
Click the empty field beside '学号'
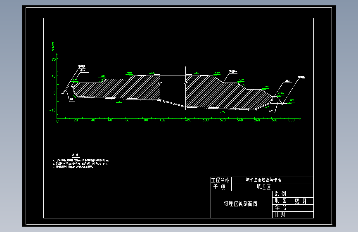click(303, 208)
